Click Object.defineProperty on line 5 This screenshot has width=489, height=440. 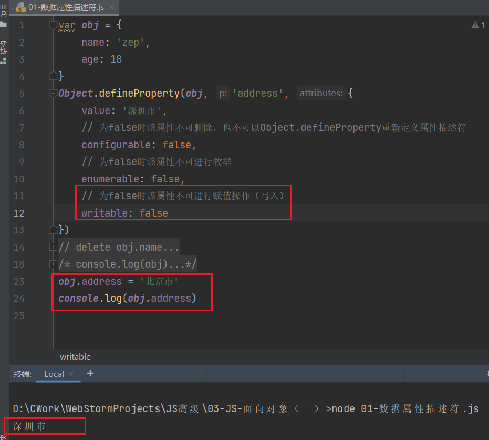pyautogui.click(x=119, y=93)
